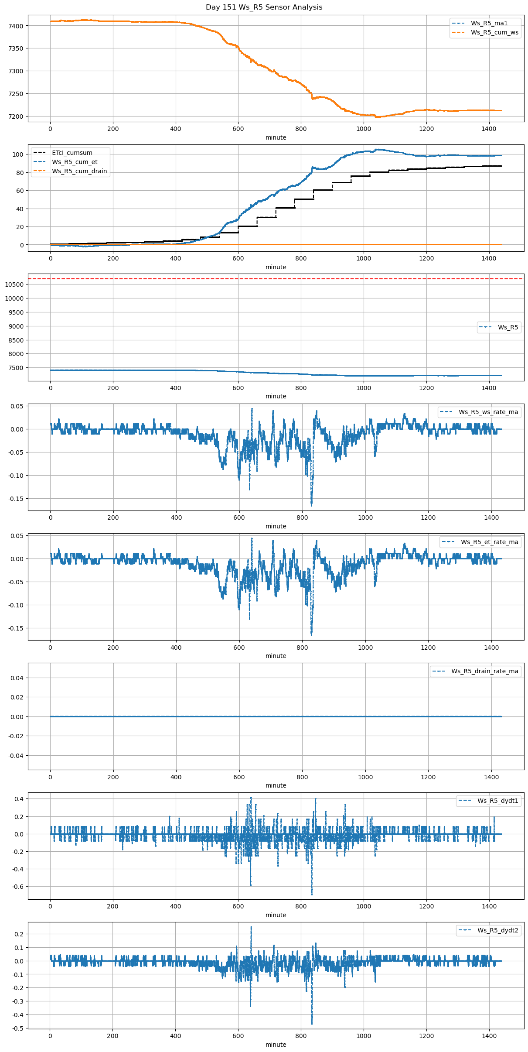Select the ETcI_cumsum legend label
Viewport: 528px width, 1052px height.
click(72, 153)
